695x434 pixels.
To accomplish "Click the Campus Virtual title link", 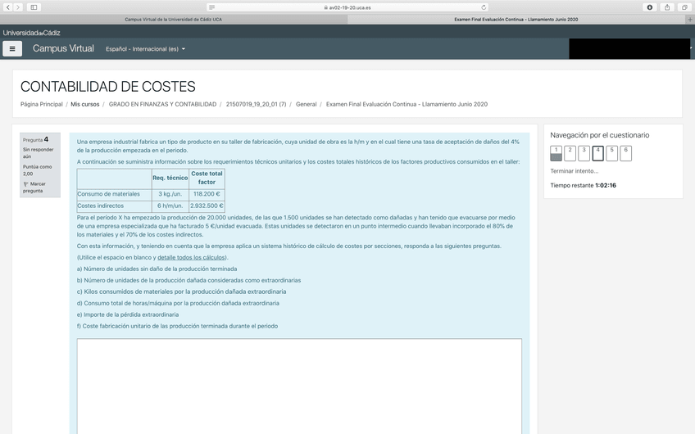I will click(63, 48).
